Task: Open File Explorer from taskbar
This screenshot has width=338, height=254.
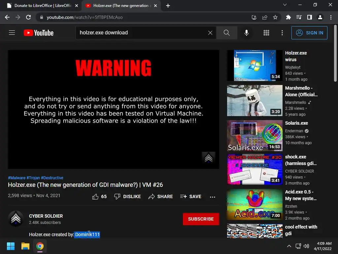Action: click(25, 246)
